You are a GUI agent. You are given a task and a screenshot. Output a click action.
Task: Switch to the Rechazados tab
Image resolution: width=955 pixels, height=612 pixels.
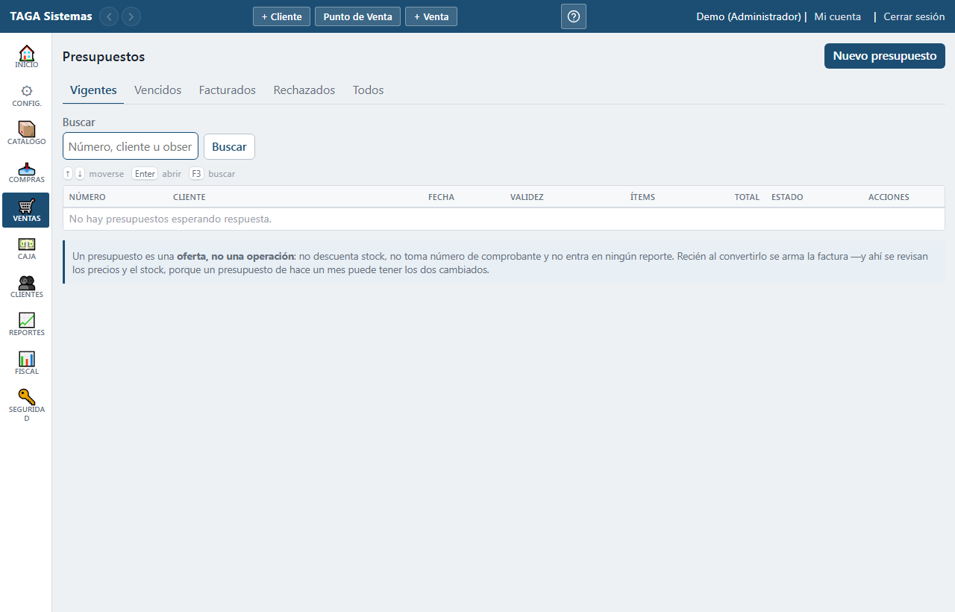304,90
